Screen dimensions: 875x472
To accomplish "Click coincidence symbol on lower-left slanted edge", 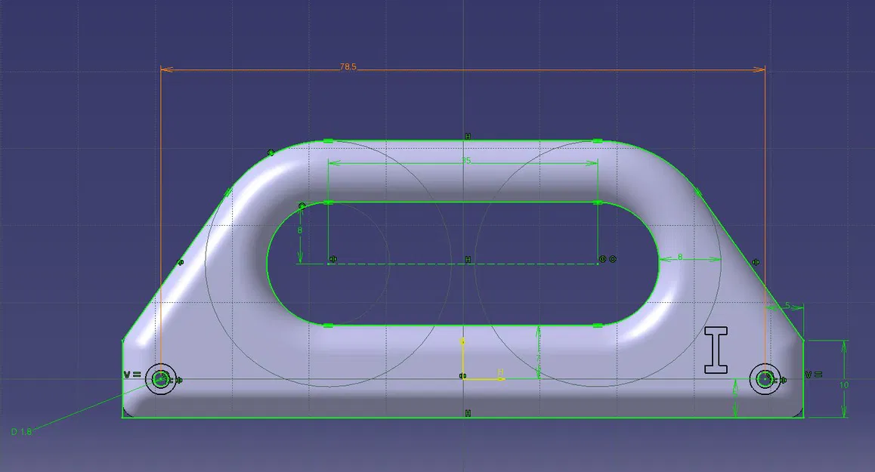I will click(x=181, y=262).
